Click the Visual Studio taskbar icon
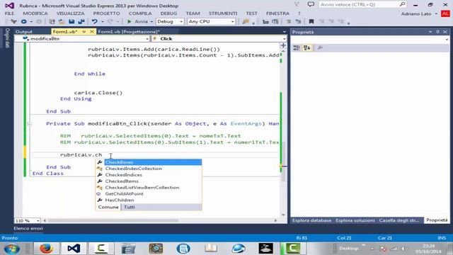This screenshot has height=255, width=453. [x=74, y=249]
